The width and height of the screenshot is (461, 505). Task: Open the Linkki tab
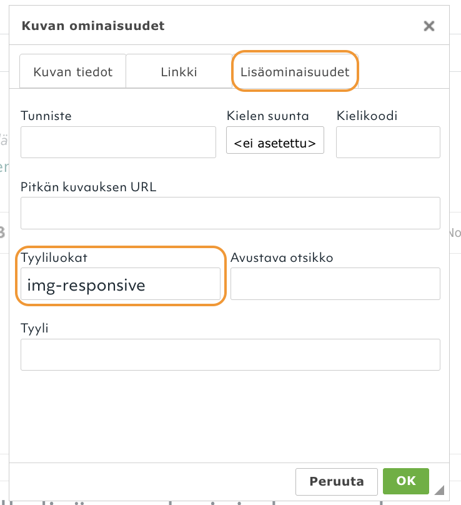coord(179,71)
